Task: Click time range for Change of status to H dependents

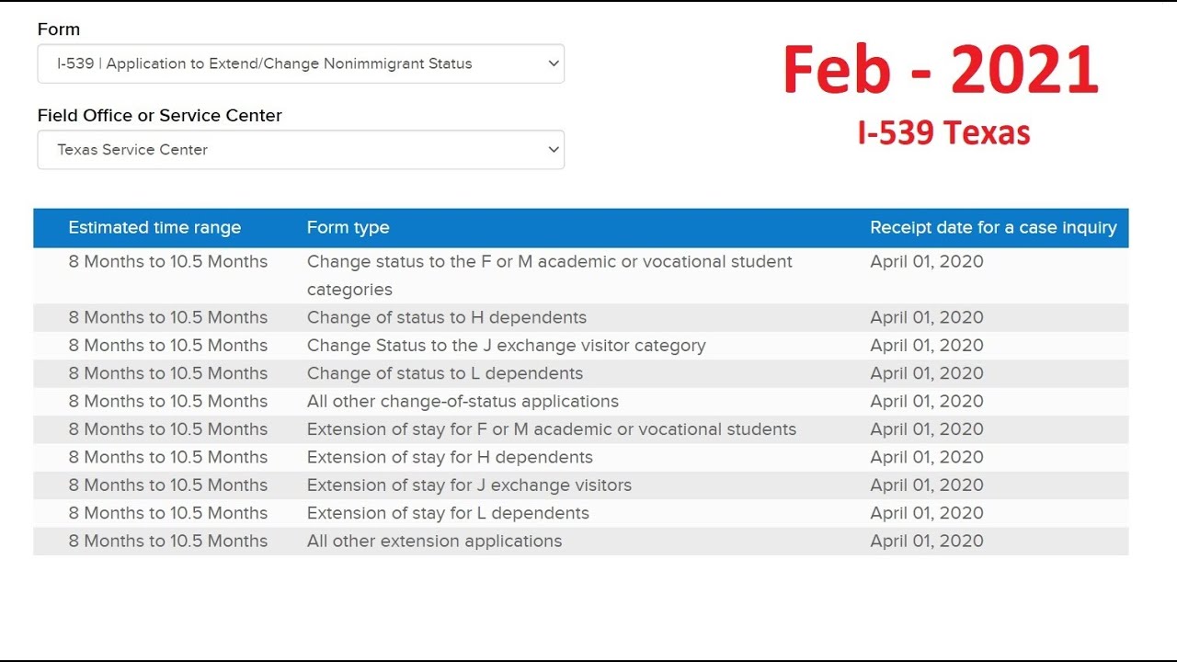Action: (x=168, y=317)
